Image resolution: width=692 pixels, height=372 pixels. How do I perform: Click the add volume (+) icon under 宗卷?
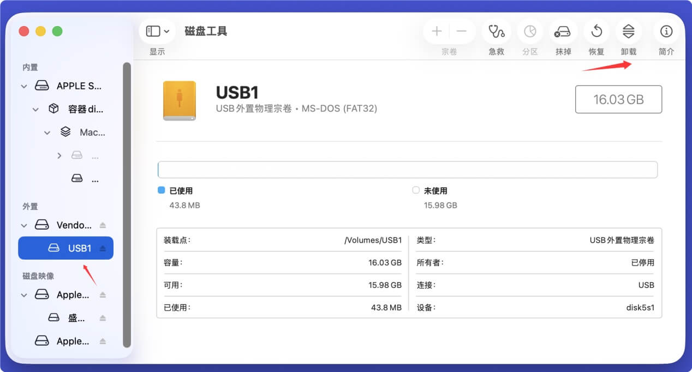pos(437,32)
